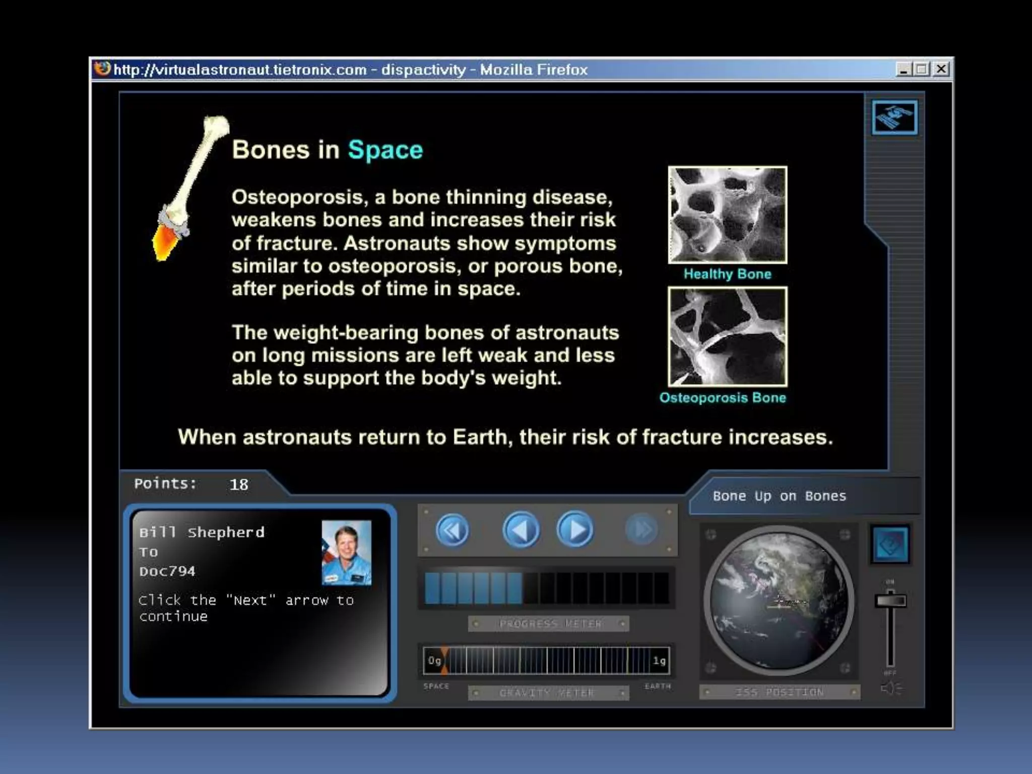Click the '1g' Earth end of gravity meter
1032x774 pixels.
click(659, 661)
